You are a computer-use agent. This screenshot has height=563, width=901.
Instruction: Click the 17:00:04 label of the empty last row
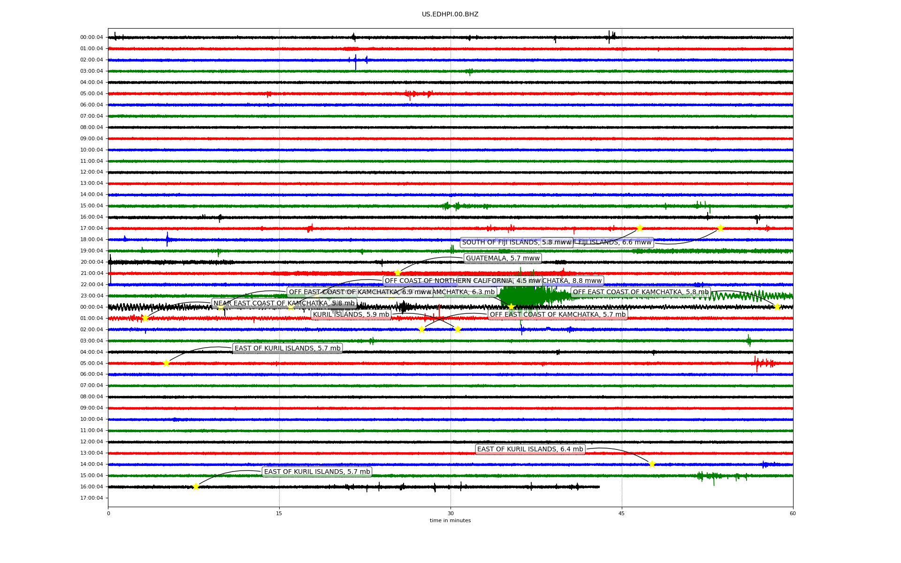(x=92, y=498)
